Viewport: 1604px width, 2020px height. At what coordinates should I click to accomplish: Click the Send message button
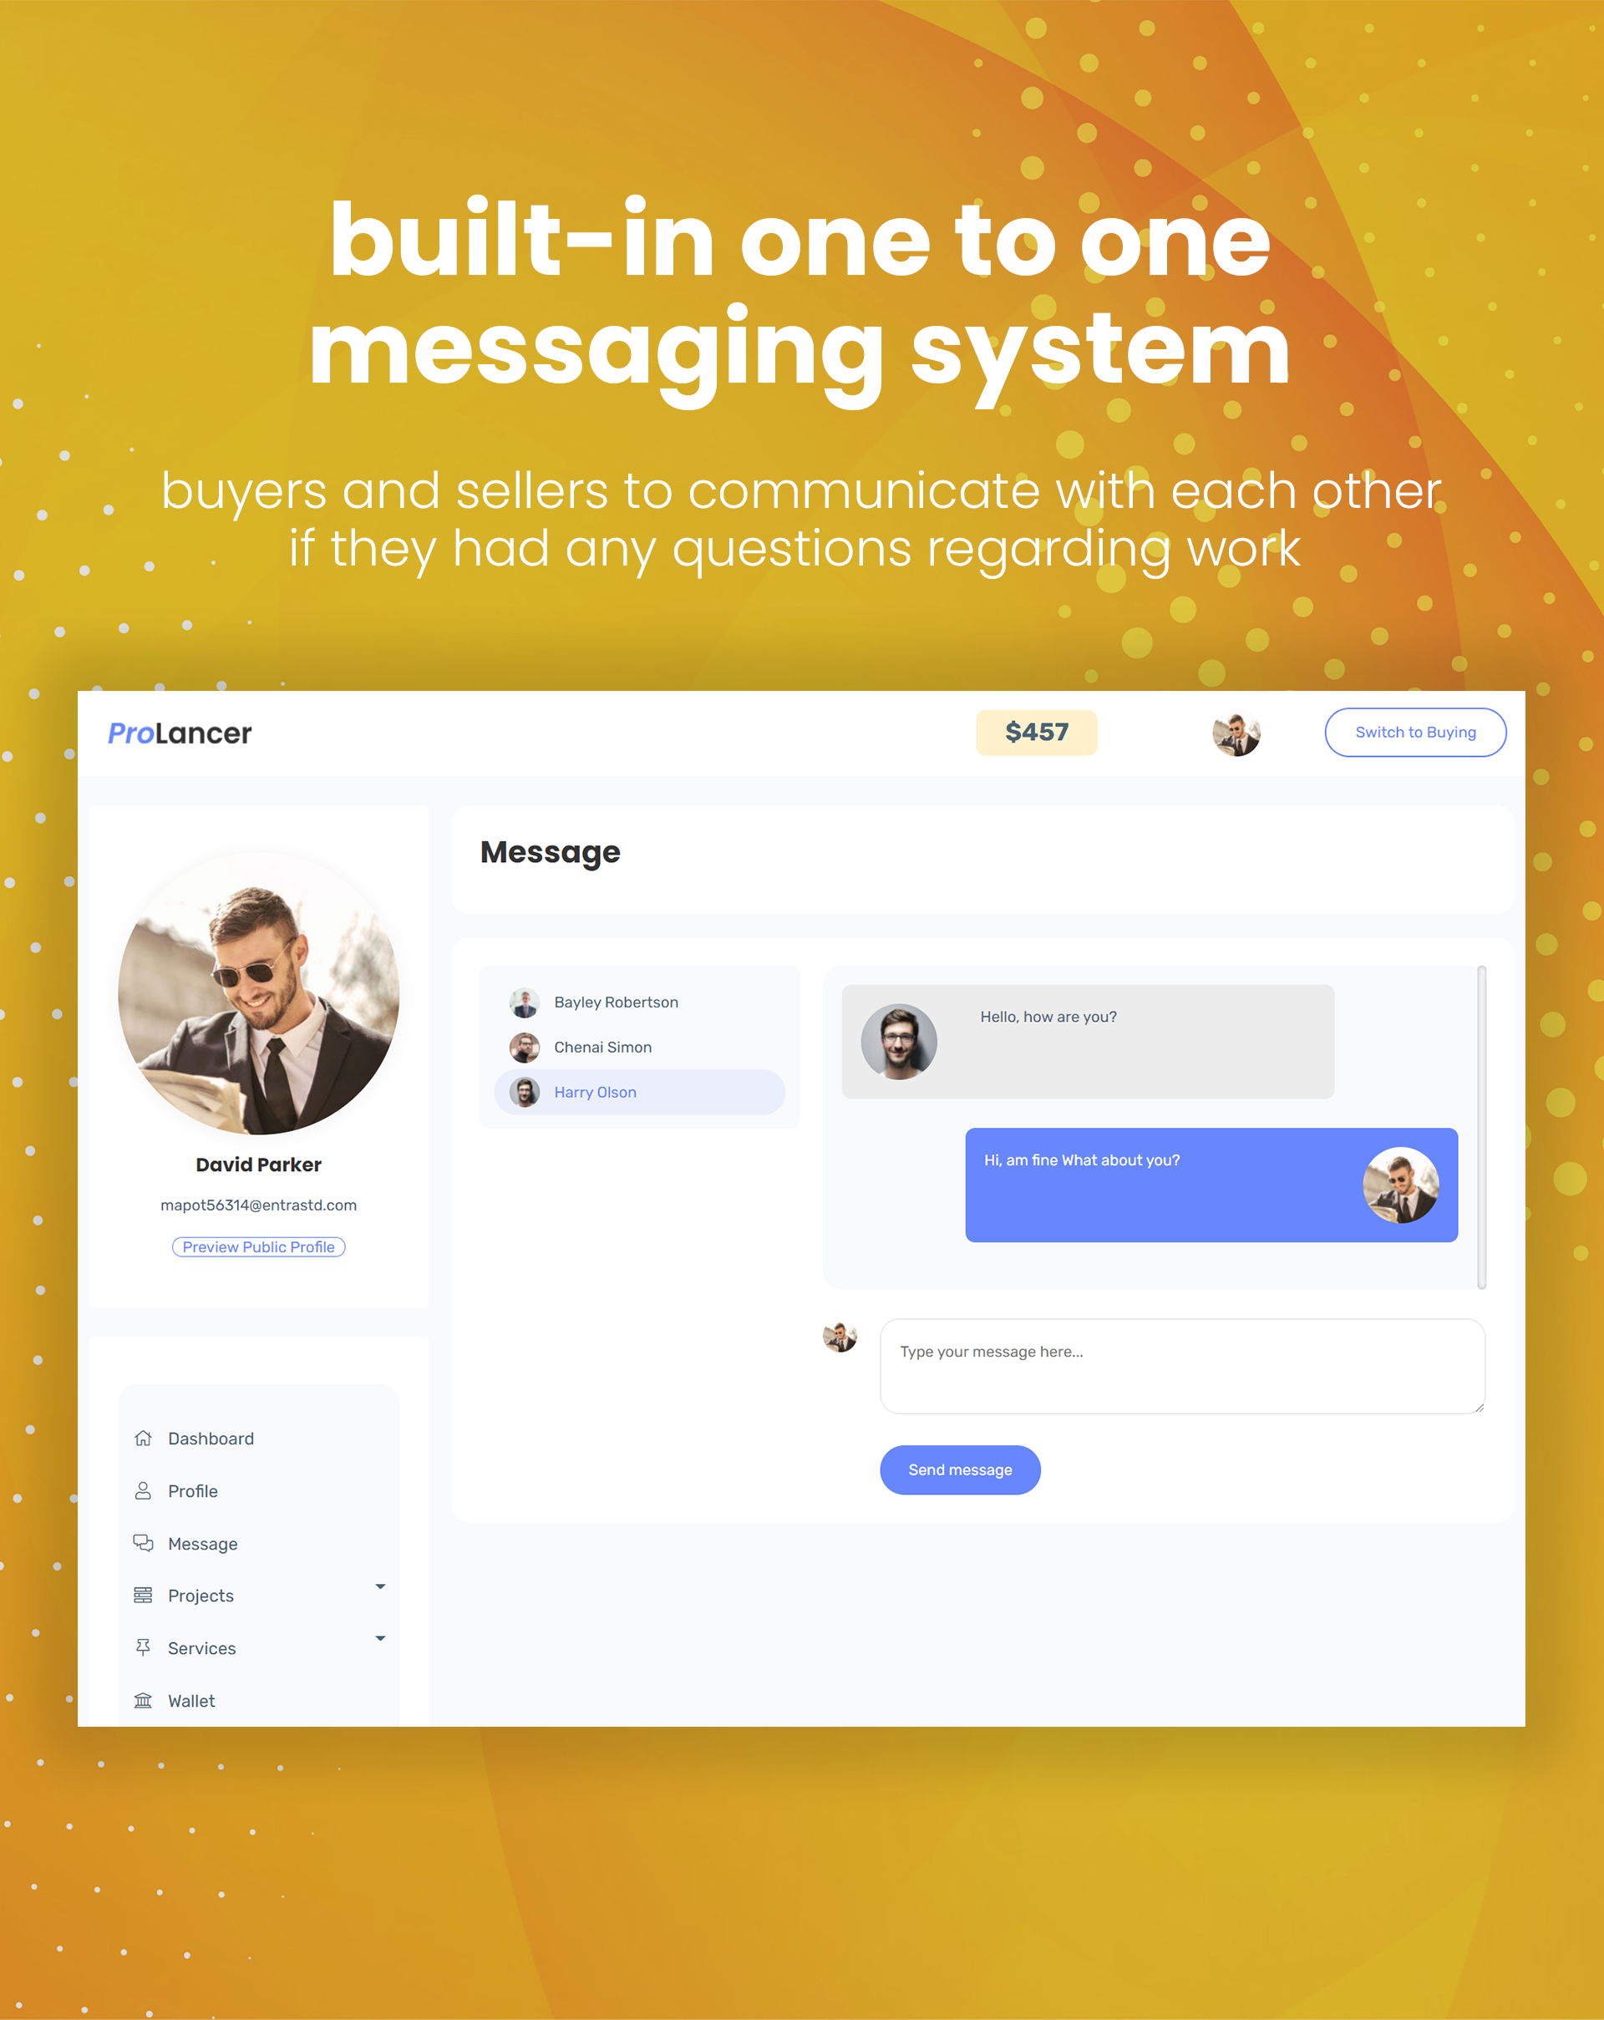(959, 1468)
